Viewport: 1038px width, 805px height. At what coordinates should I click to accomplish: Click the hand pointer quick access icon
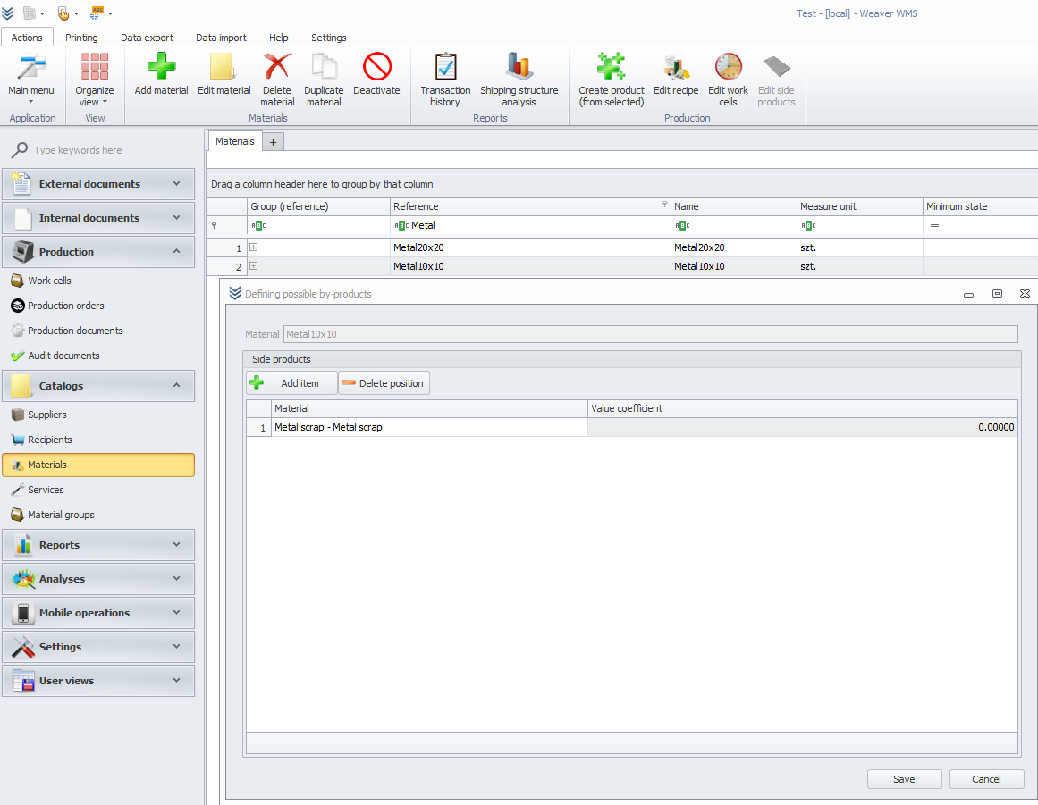tap(63, 13)
